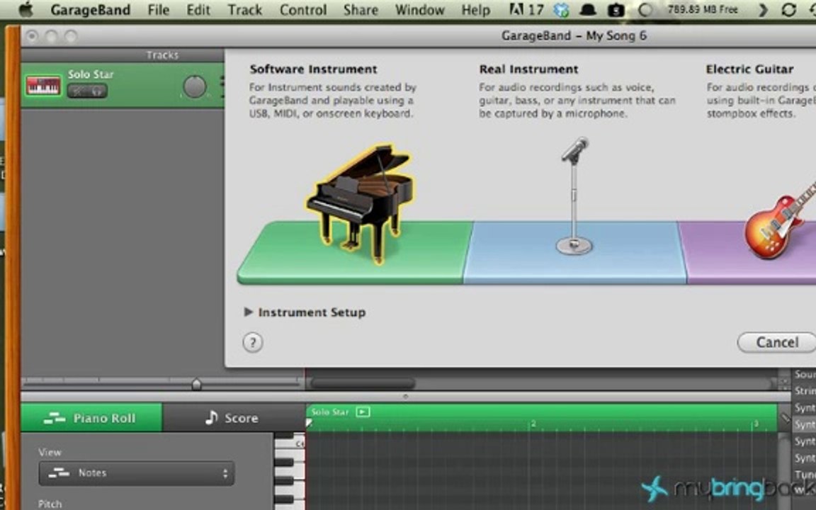Click the sync arrows menu bar icon
The width and height of the screenshot is (816, 510).
[x=789, y=10]
